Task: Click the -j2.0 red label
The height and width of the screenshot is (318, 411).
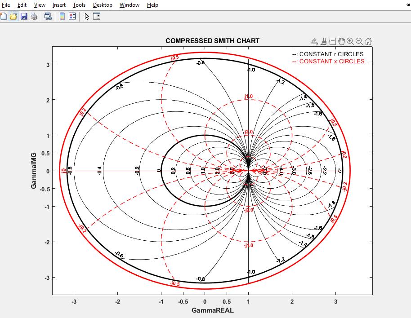Action: pos(249,210)
